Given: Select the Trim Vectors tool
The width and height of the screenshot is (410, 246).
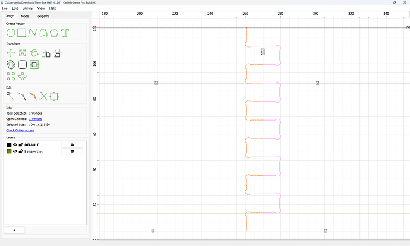Looking at the screenshot, I should pyautogui.click(x=43, y=96).
